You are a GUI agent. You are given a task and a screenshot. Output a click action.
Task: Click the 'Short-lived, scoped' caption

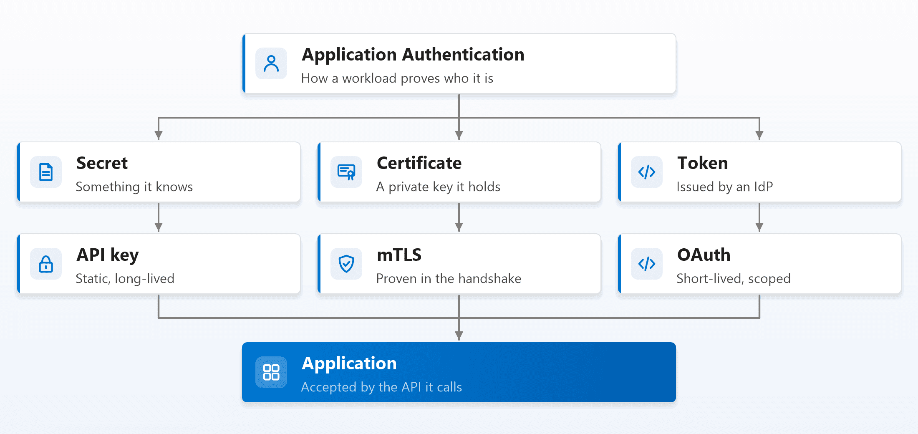(x=734, y=278)
